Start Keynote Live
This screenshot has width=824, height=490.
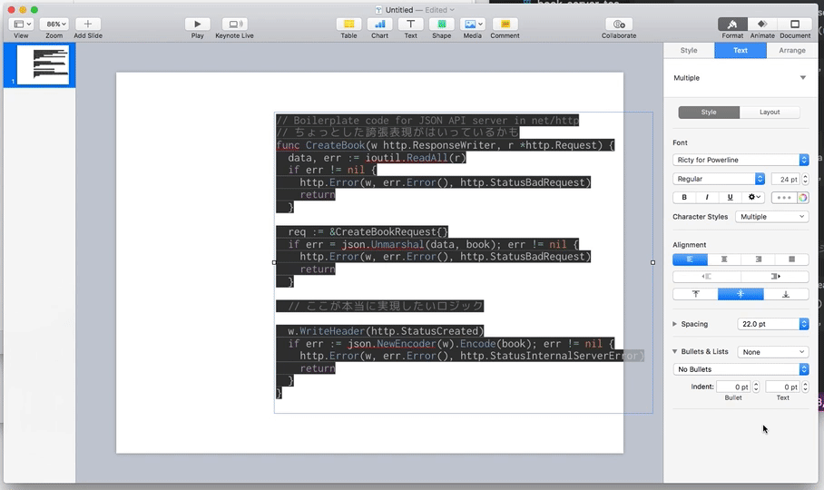coord(234,24)
